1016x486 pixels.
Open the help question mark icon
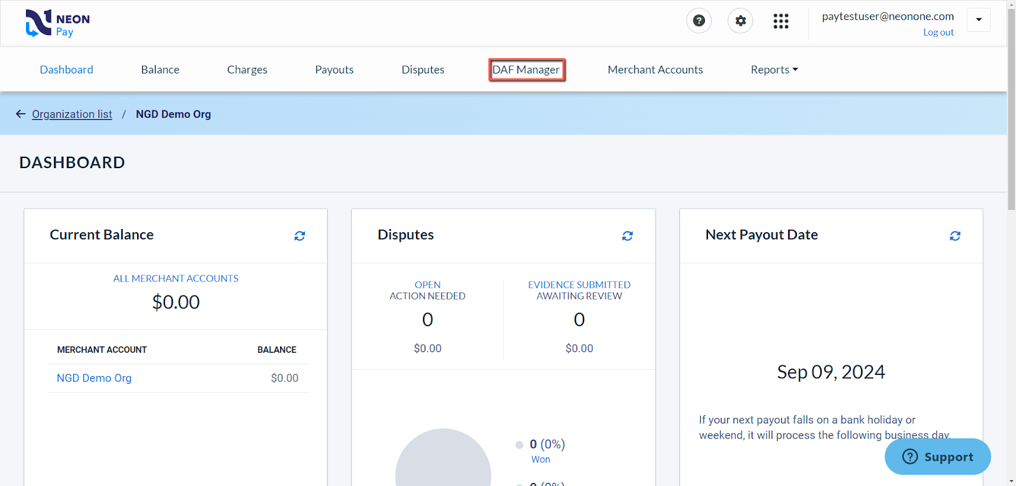(699, 21)
